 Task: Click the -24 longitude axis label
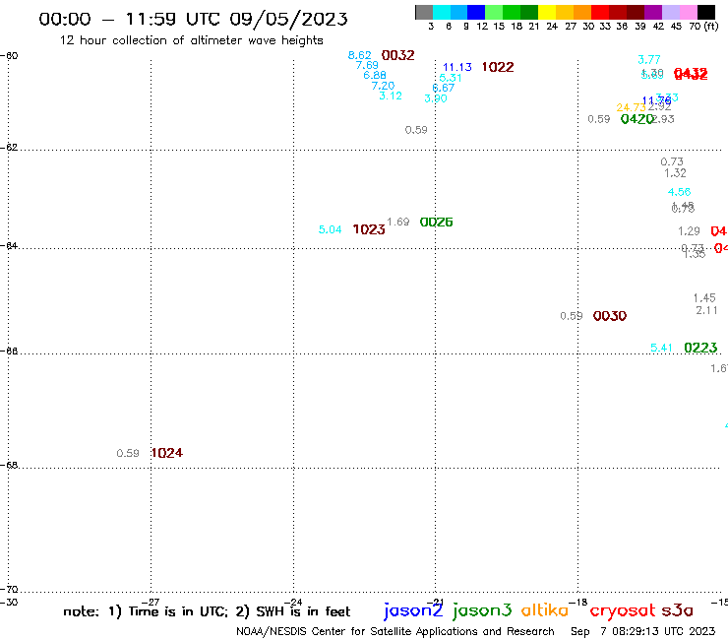(x=293, y=603)
